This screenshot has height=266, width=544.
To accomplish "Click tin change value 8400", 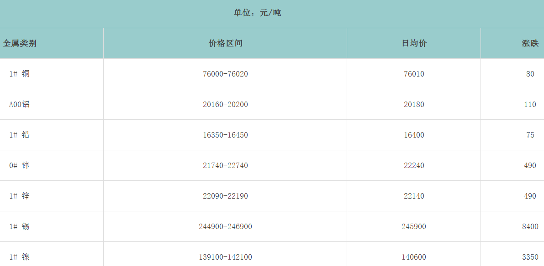I will 530,226.
